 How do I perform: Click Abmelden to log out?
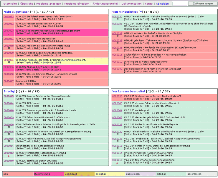point(162,4)
